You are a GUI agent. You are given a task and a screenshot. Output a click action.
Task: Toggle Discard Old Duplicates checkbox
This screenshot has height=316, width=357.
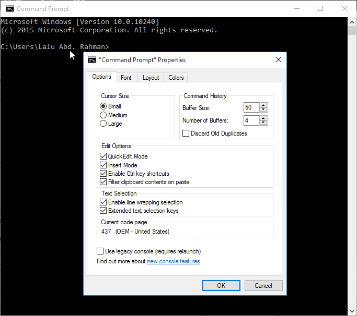186,133
